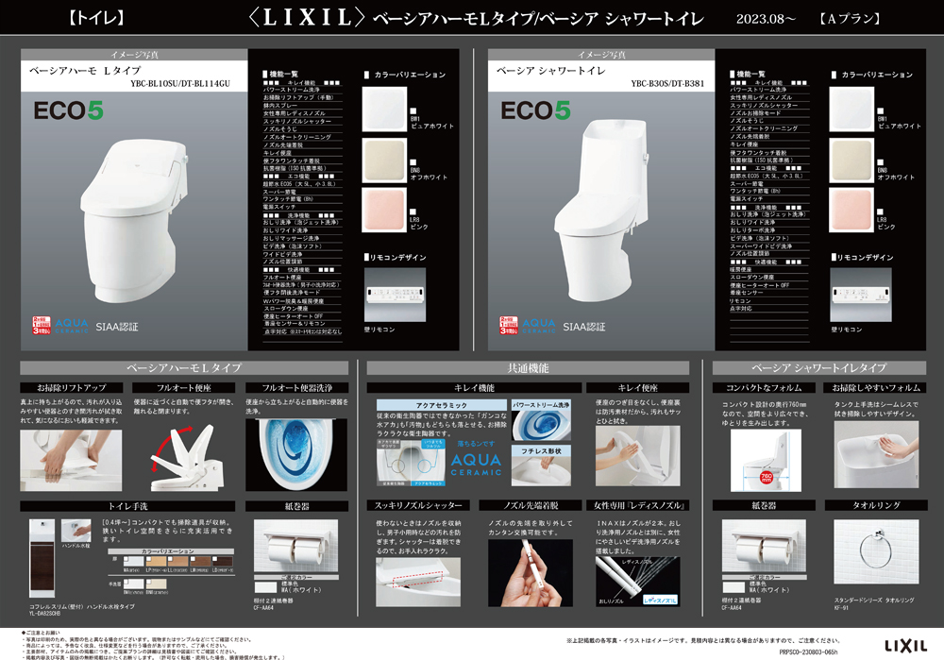Click the アクアセラミック label in キレイ機能
944x660 pixels.
click(441, 405)
